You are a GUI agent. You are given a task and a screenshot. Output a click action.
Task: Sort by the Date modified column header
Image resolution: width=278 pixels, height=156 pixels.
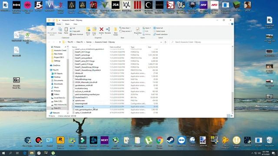(x=115, y=47)
